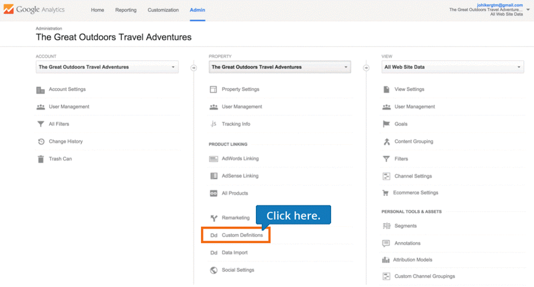Click the arrow between Account and Property columns
Screen dimensions: 534x287
[193, 68]
